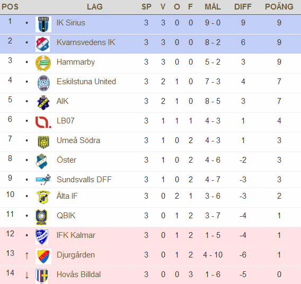Click the IK Sirius club crest

(x=43, y=24)
